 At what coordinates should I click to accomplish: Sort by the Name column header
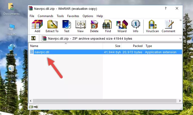66,46
